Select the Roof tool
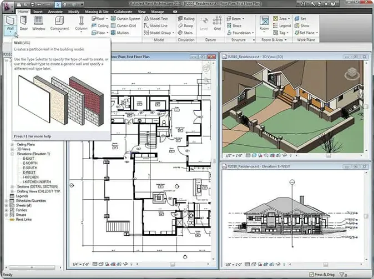 point(98,19)
